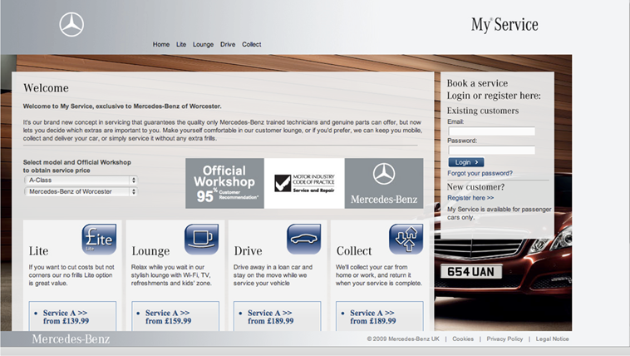Click the Register here link
Screen dimensions: 630x356
(x=470, y=198)
